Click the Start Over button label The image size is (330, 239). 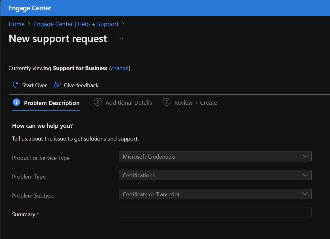coord(35,85)
